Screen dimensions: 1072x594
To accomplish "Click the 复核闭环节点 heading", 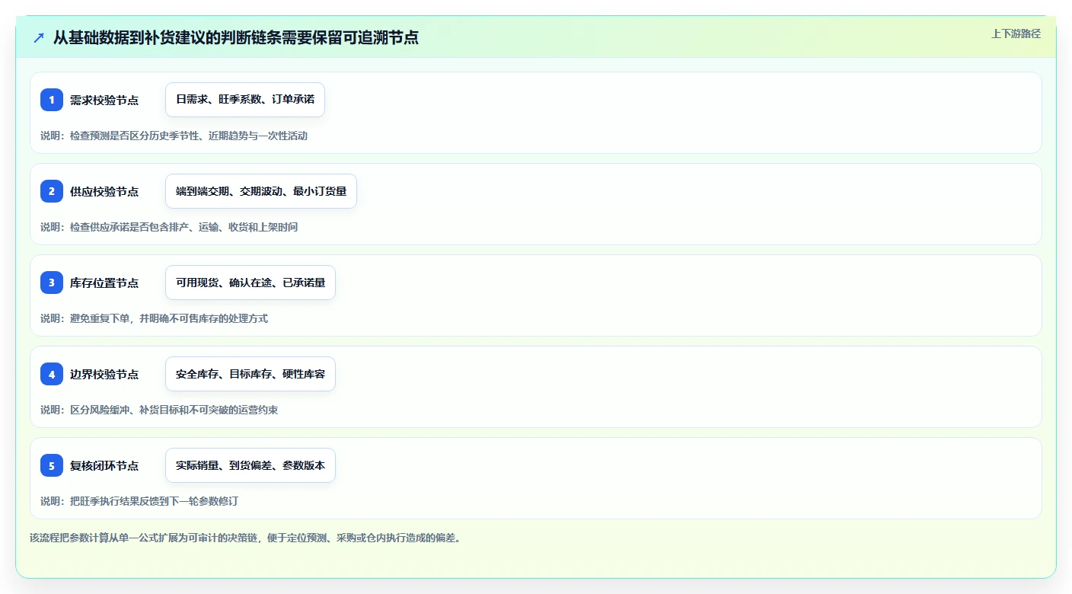I will (104, 465).
